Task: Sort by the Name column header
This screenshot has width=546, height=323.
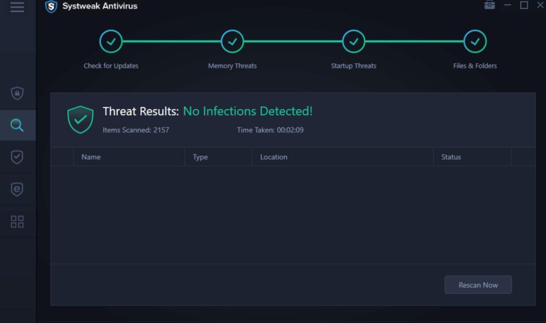Action: [x=129, y=157]
